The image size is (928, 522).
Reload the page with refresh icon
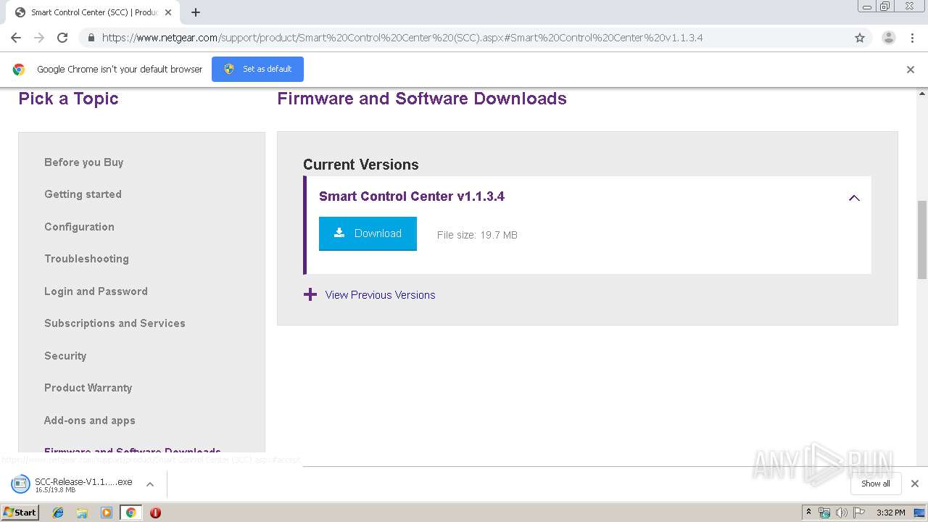click(62, 38)
